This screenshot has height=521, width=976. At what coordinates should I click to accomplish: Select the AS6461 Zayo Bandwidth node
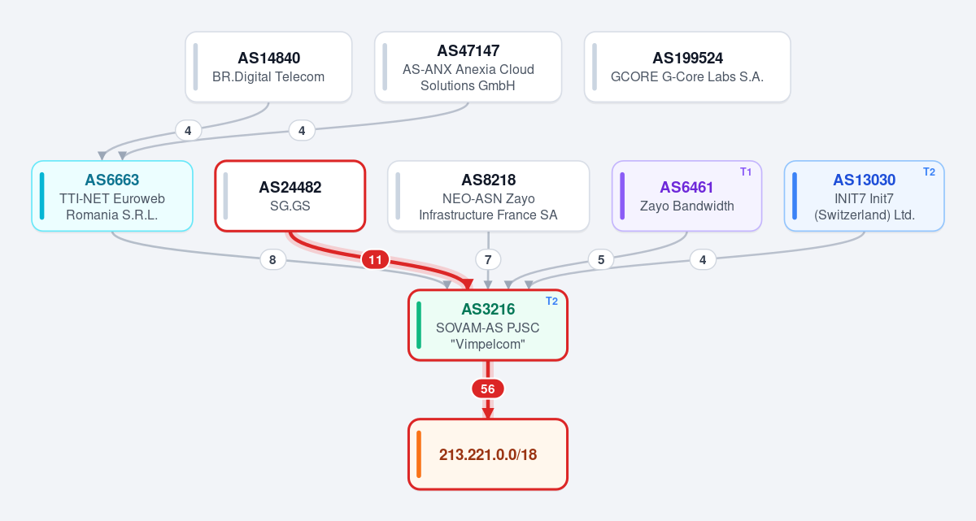point(686,196)
